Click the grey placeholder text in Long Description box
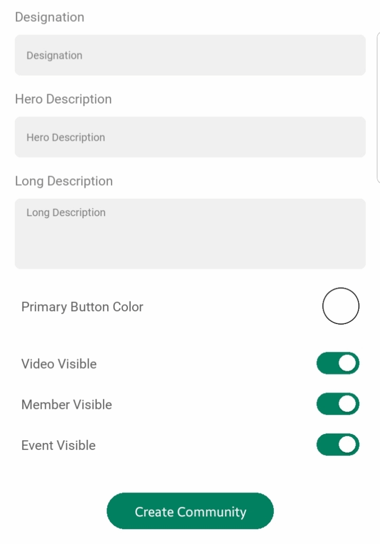 pos(66,212)
